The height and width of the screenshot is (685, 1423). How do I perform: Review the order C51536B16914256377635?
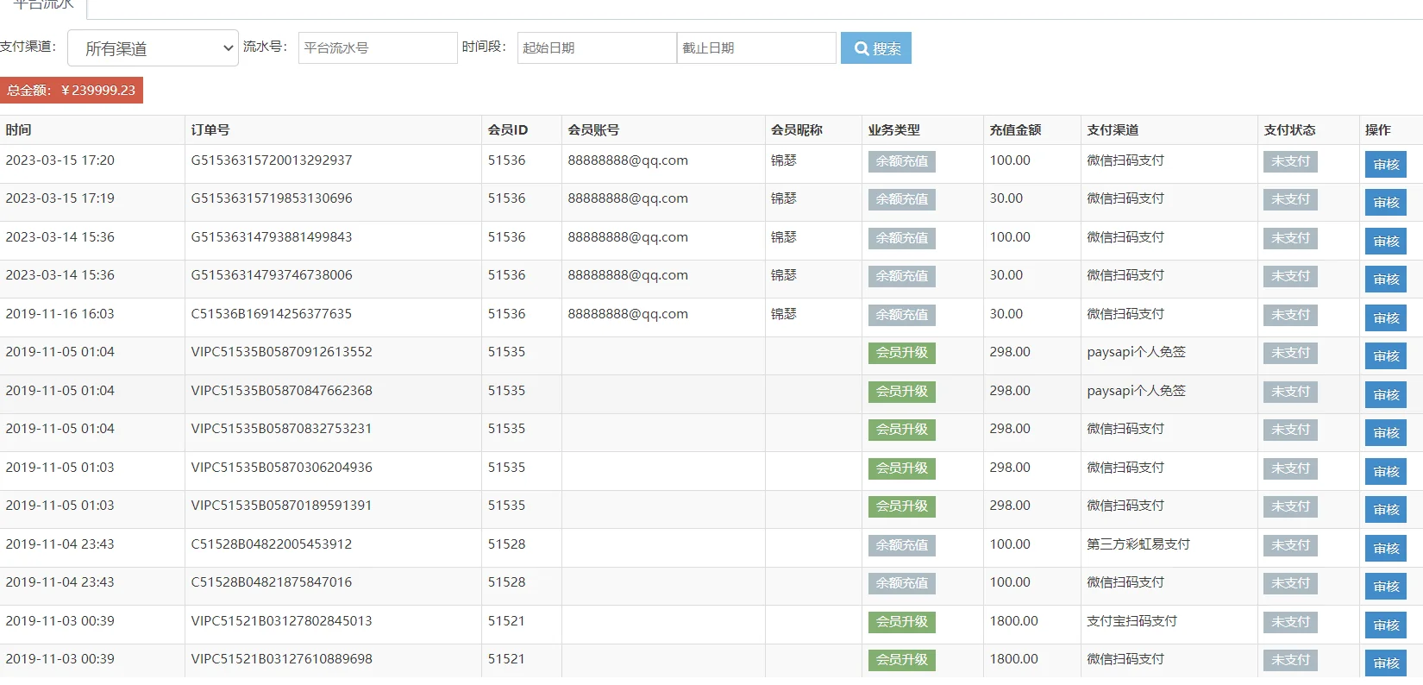[1385, 318]
